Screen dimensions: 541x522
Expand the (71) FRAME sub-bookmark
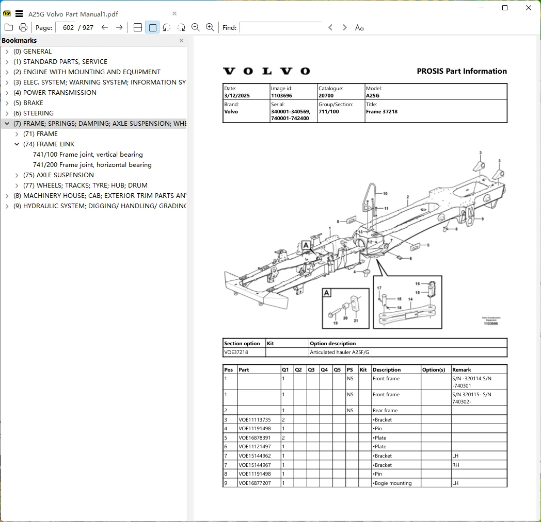pos(17,134)
